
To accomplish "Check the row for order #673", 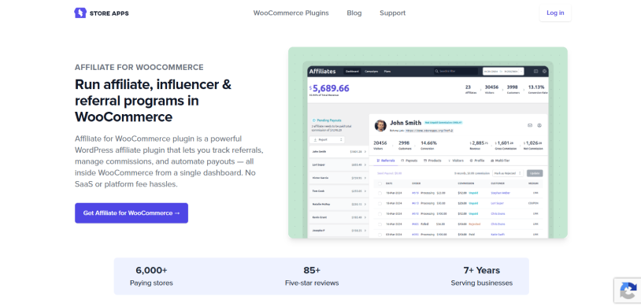I will point(380,204).
